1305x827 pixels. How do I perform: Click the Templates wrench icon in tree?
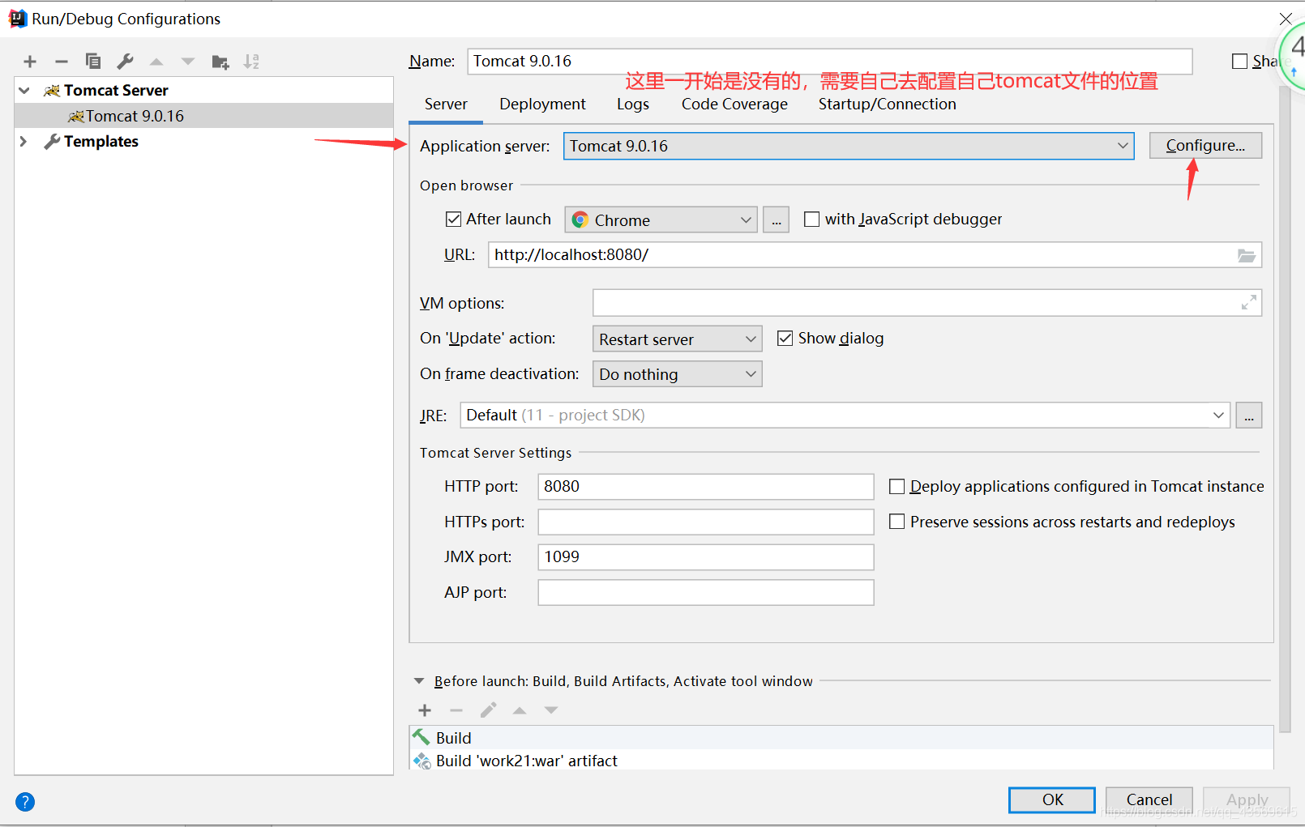(52, 142)
